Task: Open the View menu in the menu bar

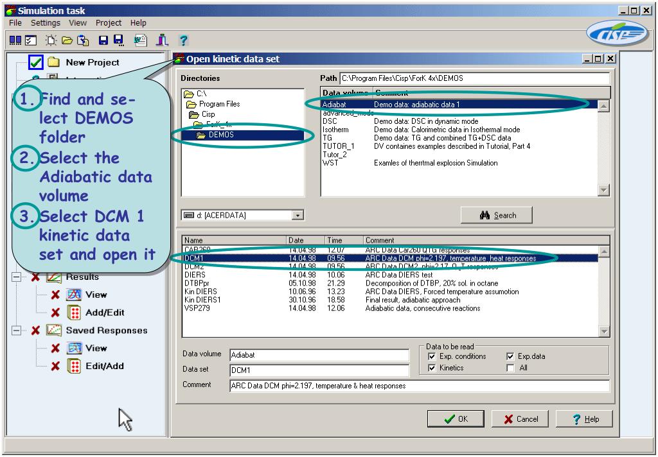Action: 78,22
